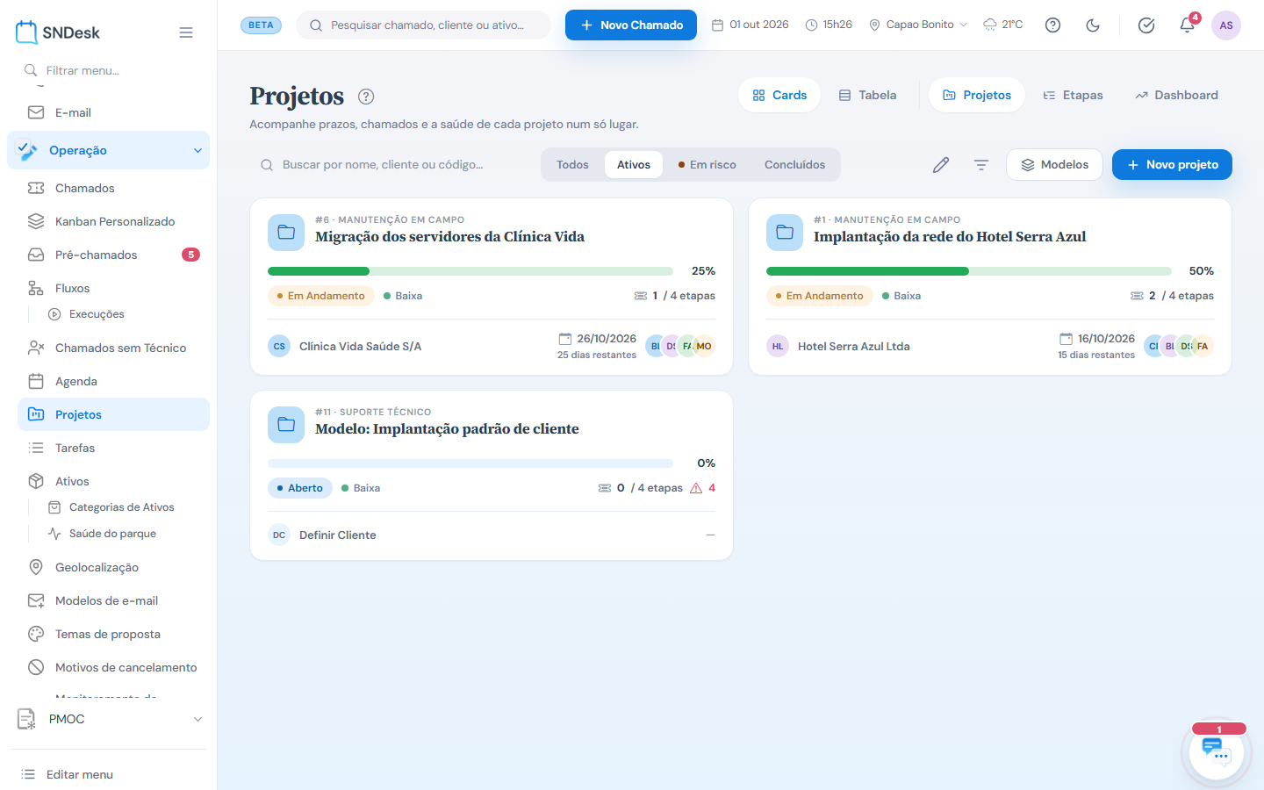Select the Todos filter

(572, 164)
